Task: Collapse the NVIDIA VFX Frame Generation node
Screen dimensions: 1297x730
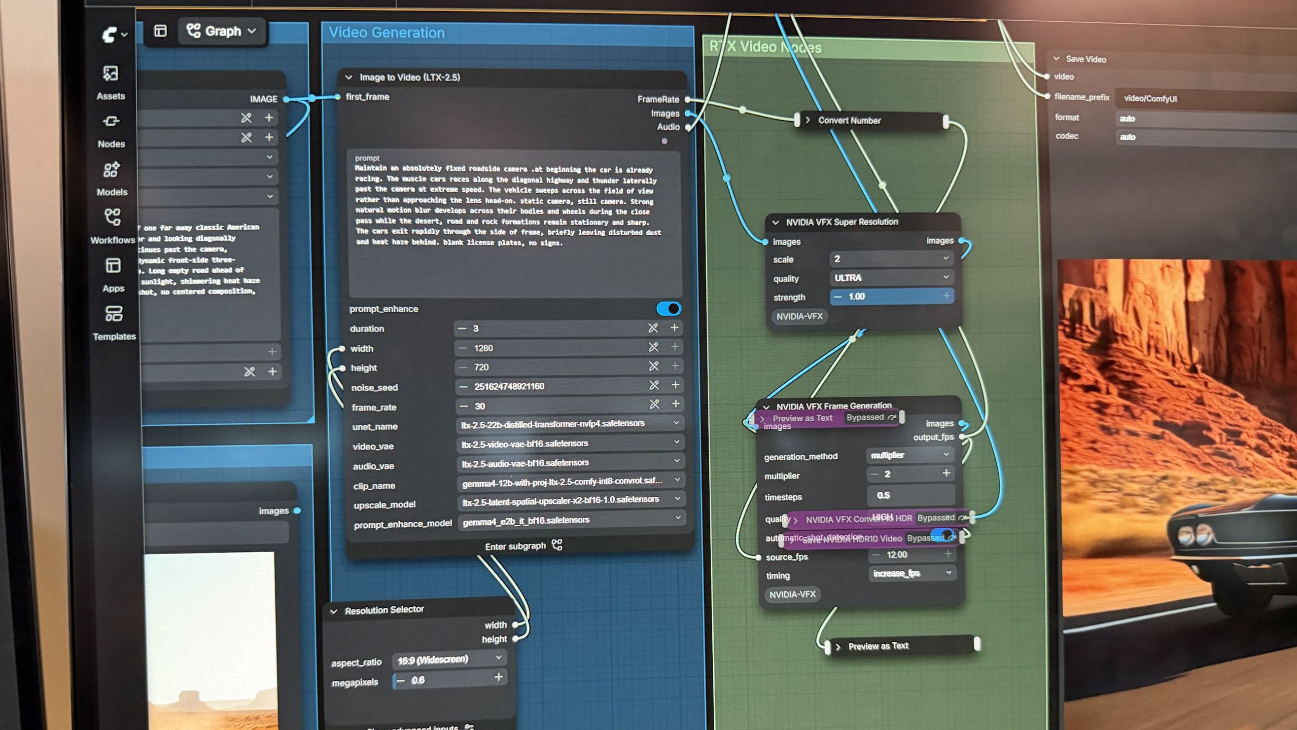Action: click(766, 407)
